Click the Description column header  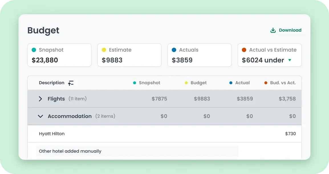(52, 83)
